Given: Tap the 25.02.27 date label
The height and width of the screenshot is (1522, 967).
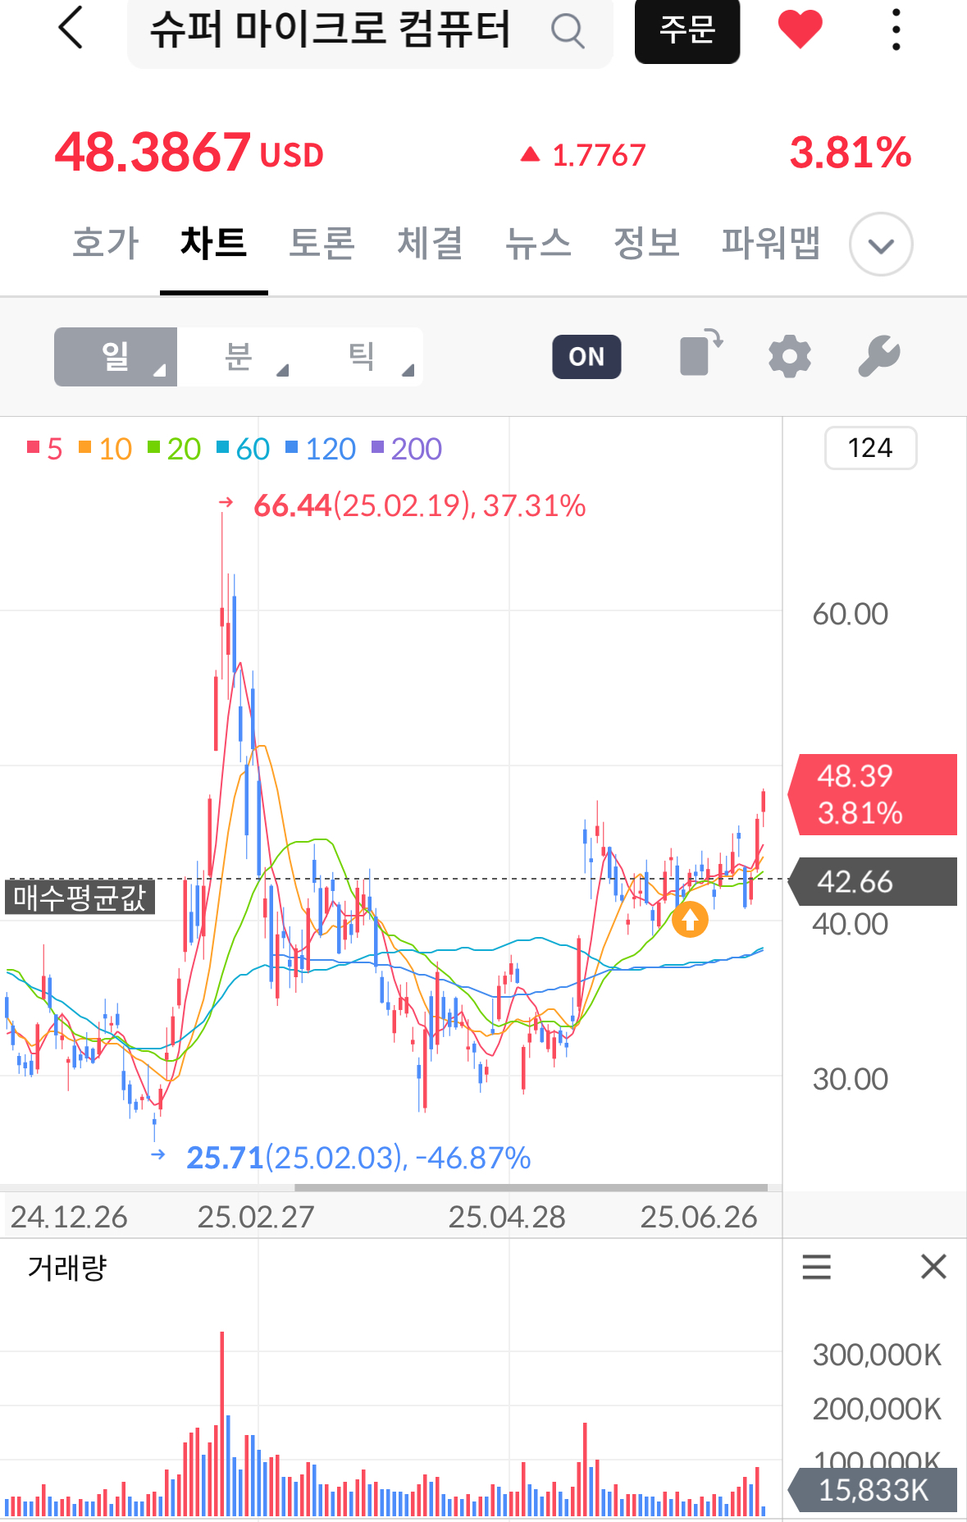Looking at the screenshot, I should (x=256, y=1217).
